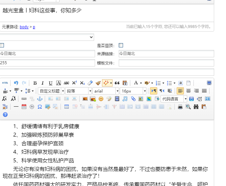
Task: Click the superscript X² icon
Action: tap(74, 83)
